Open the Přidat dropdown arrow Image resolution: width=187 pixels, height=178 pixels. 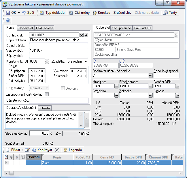[22, 150]
